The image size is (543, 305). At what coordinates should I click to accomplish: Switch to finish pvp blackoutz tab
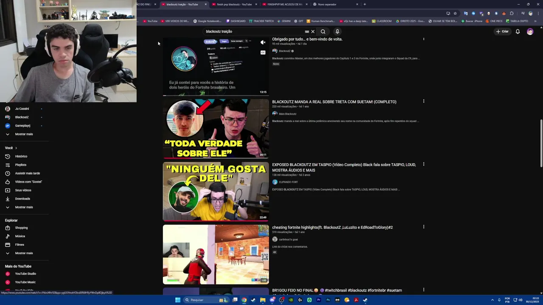234,4
